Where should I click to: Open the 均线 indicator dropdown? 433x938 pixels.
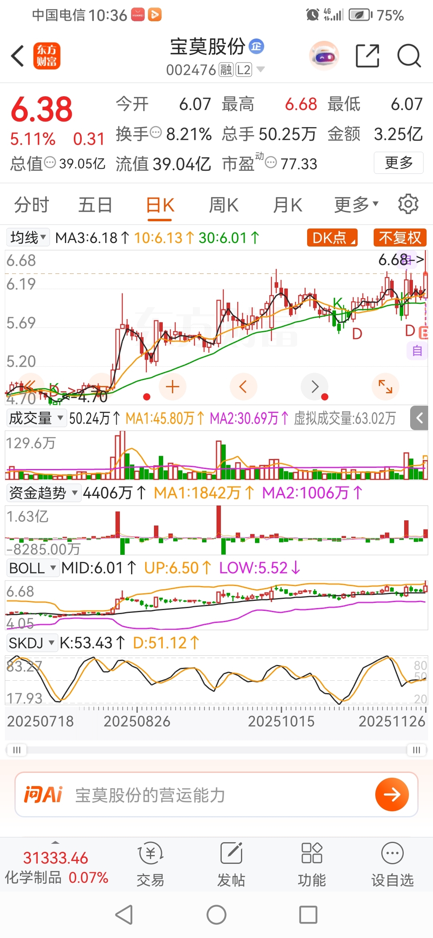coord(28,237)
